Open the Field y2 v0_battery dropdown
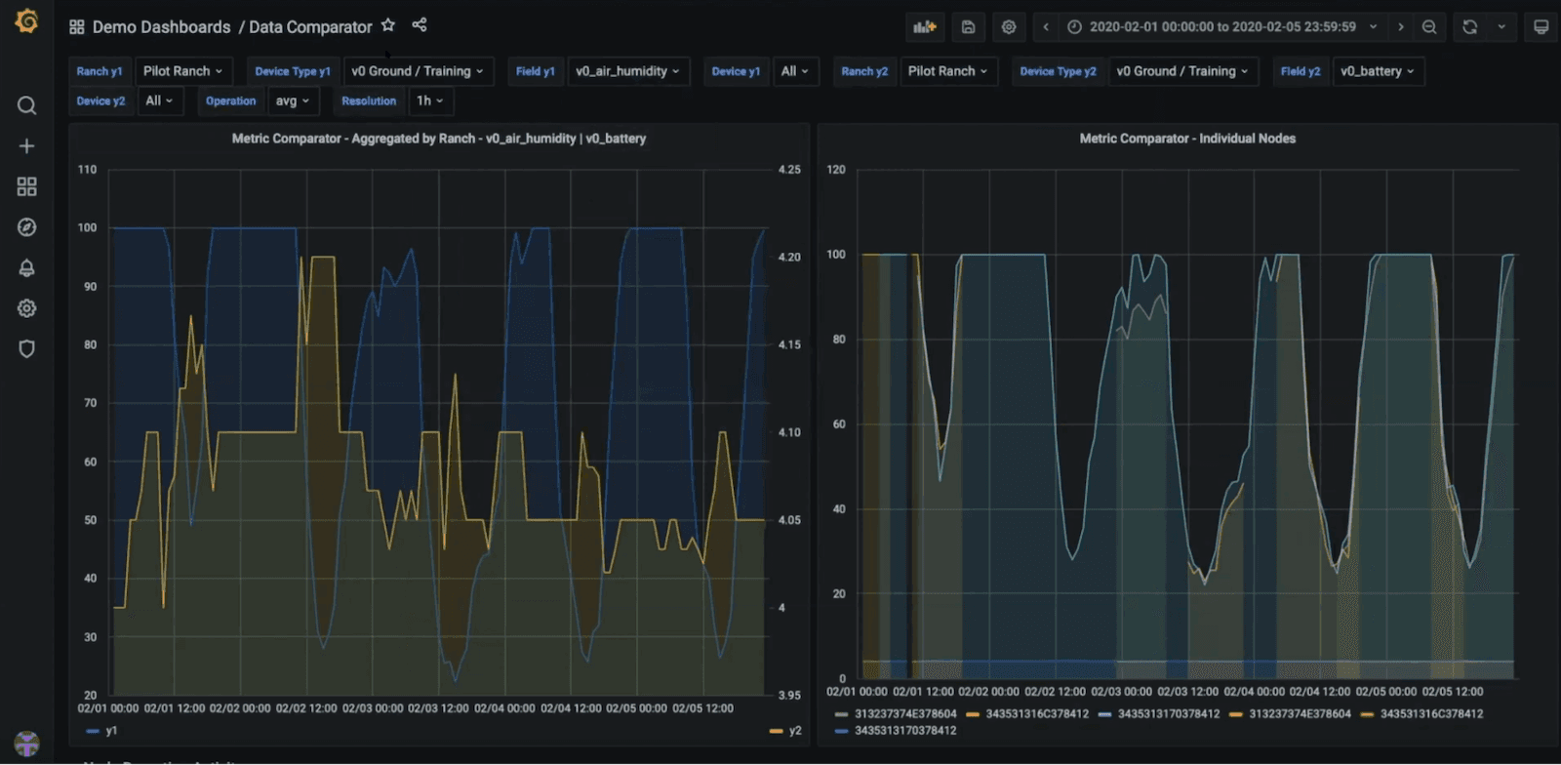This screenshot has width=1561, height=765. click(x=1377, y=71)
